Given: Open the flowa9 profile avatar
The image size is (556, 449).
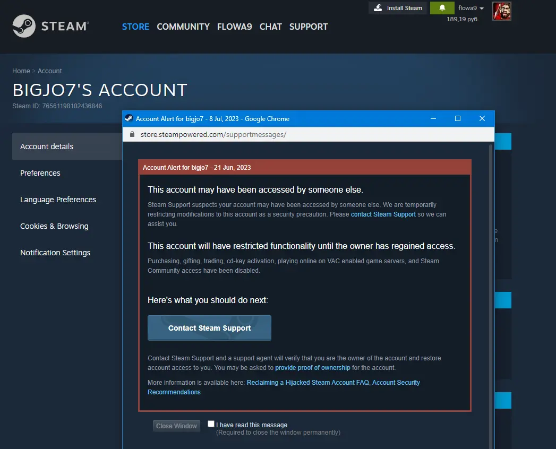Looking at the screenshot, I should 502,11.
